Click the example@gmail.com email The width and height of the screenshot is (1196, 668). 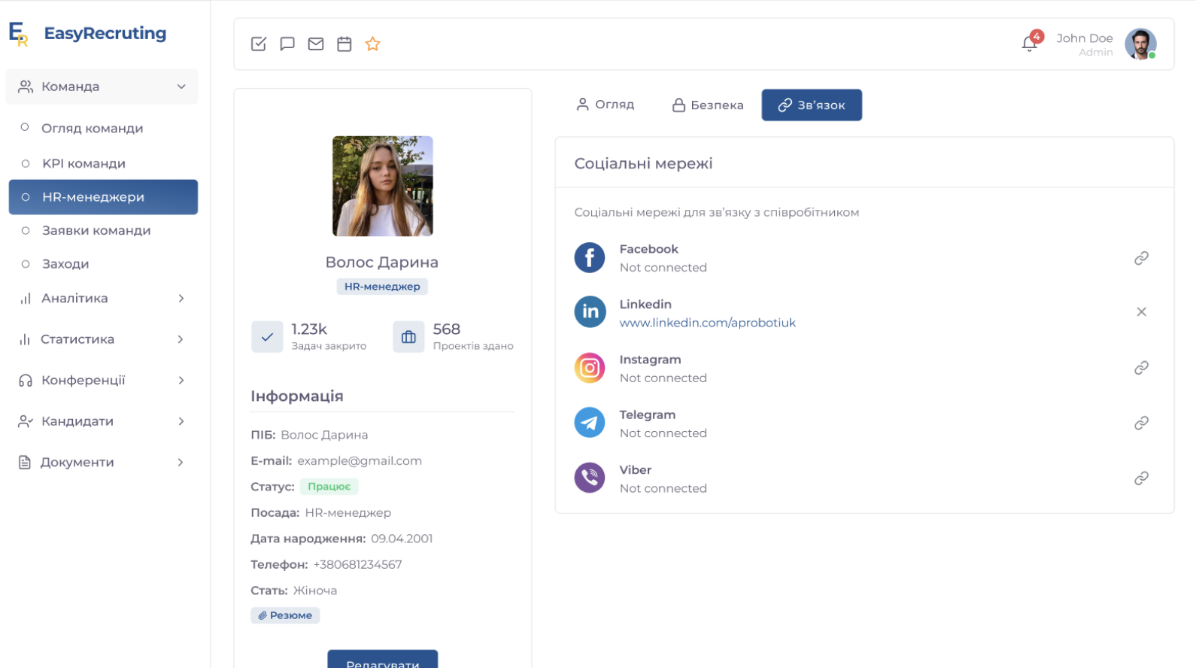(x=360, y=461)
